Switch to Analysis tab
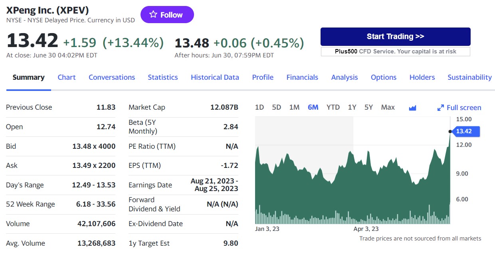Screen dimensions: 495x266 coord(345,77)
